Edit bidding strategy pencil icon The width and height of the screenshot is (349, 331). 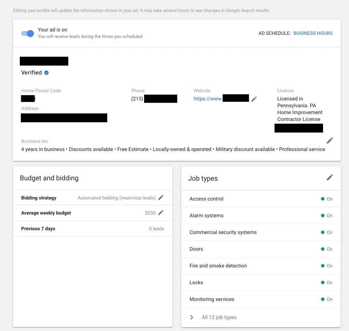(161, 197)
